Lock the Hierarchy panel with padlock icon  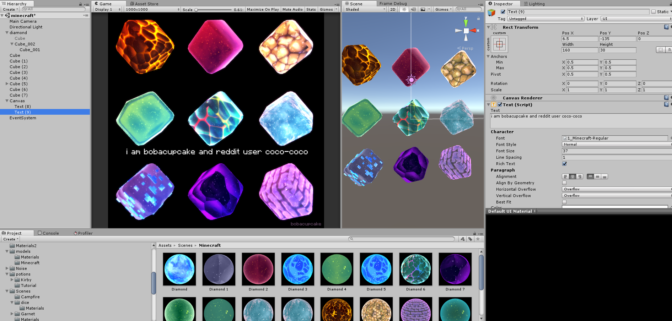80,4
